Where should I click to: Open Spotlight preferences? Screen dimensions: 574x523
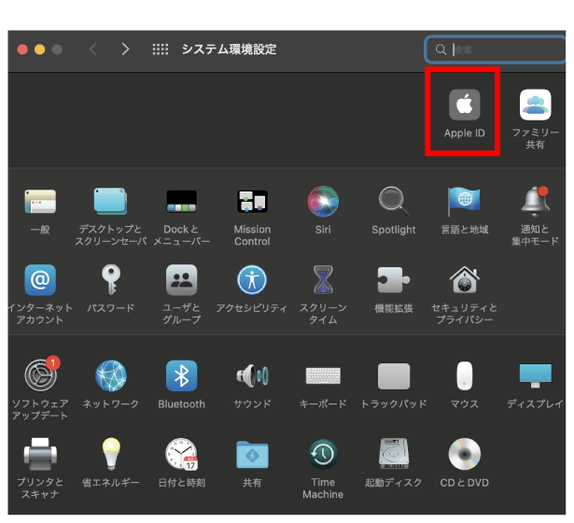pos(394,201)
